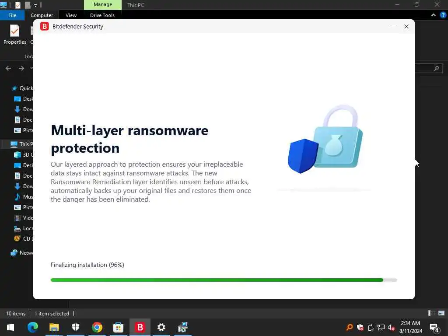Viewport: 448px width, 336px height.
Task: Open Windows Security shield on the taskbar
Action: tap(75, 327)
